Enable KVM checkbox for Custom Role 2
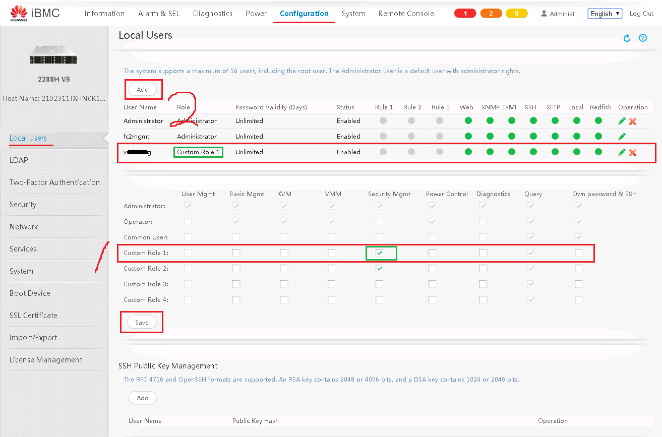Screen dimensions: 662x437 pyautogui.click(x=284, y=268)
